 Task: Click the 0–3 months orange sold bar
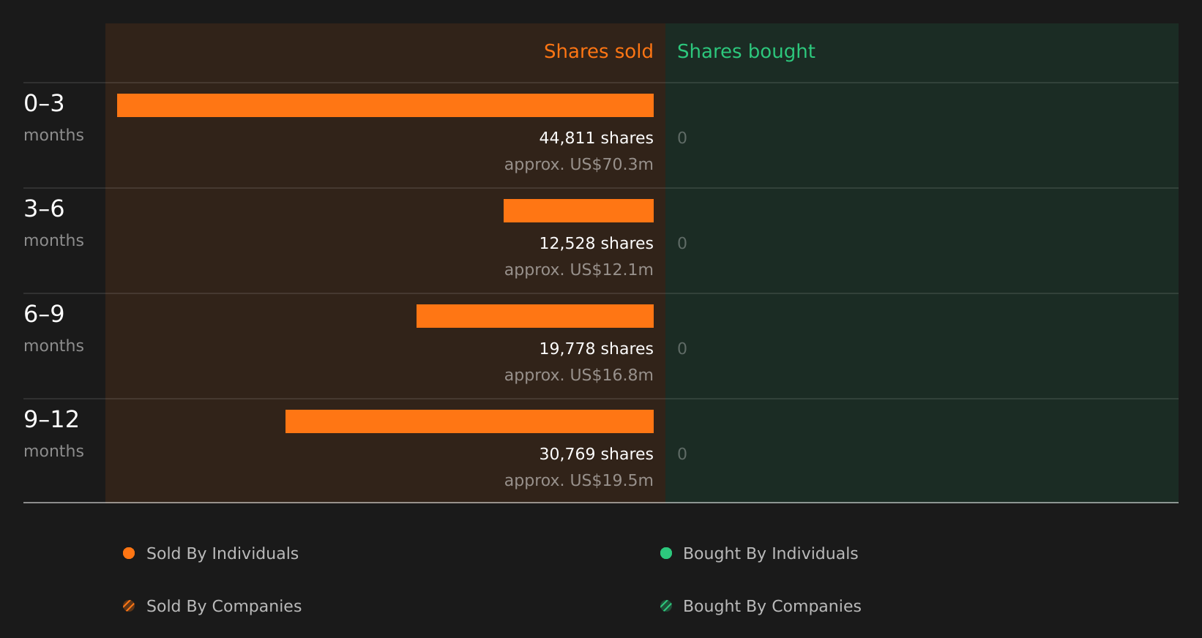coord(385,105)
